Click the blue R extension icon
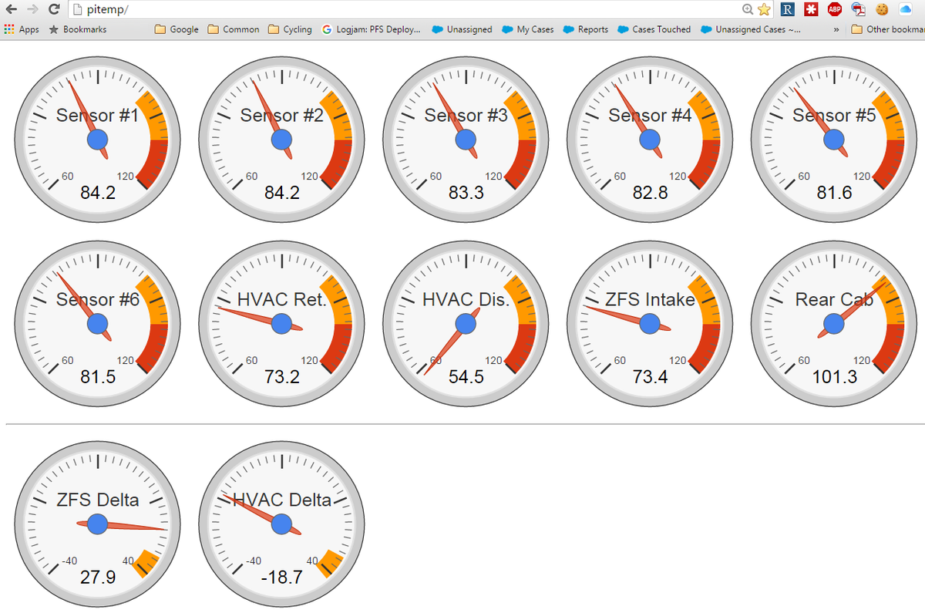925x613 pixels. [788, 10]
